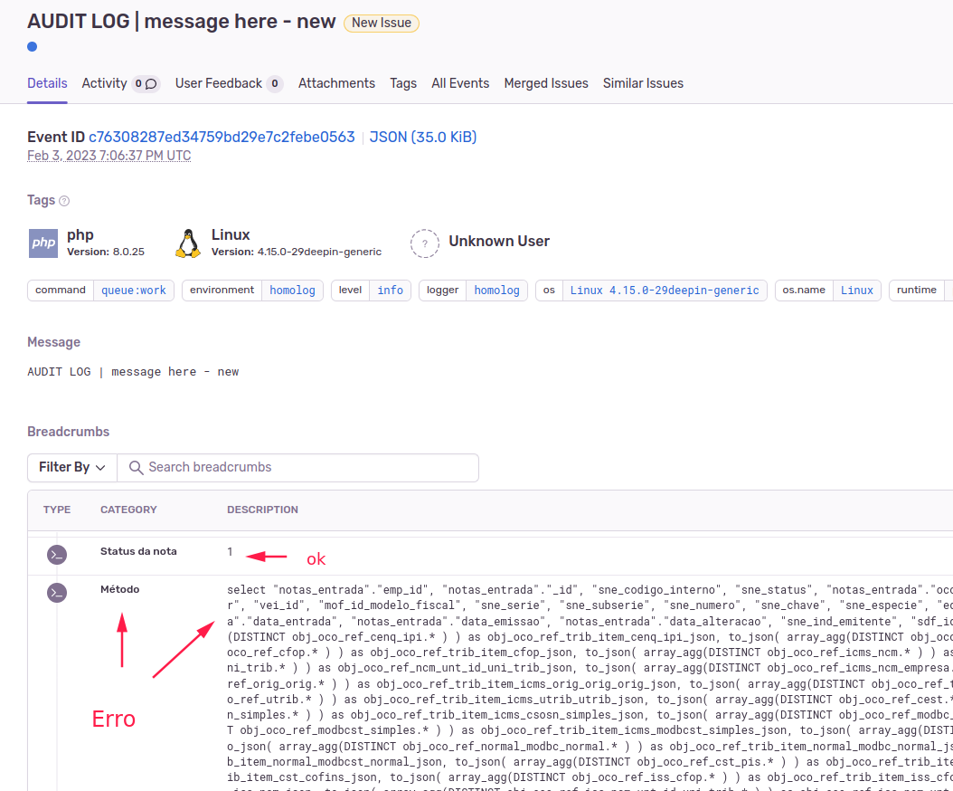Click the Método category cell
The height and width of the screenshot is (791, 953).
(119, 589)
